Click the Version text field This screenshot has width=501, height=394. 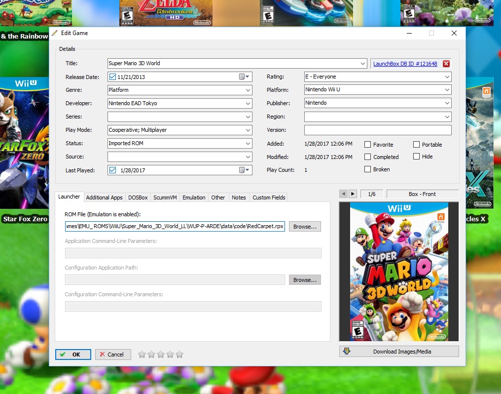pyautogui.click(x=378, y=130)
